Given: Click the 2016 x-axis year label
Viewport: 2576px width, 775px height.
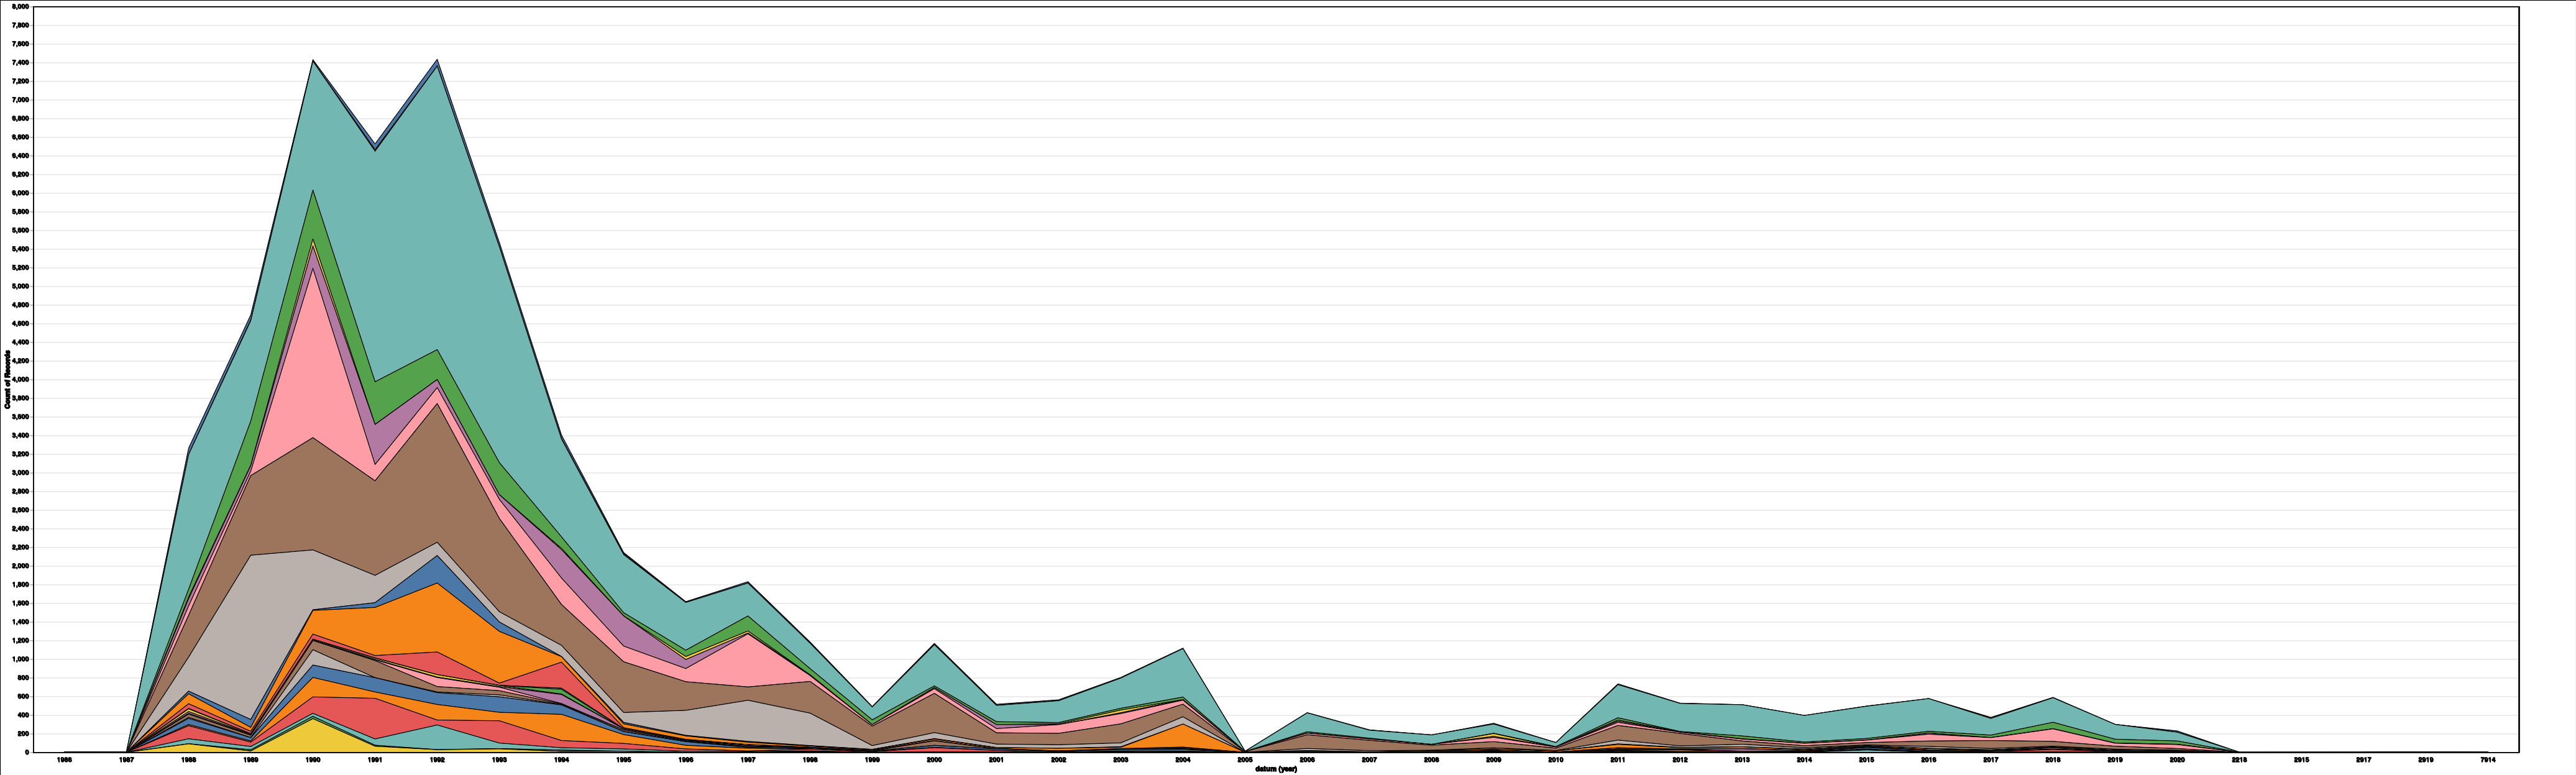Looking at the screenshot, I should 1928,761.
